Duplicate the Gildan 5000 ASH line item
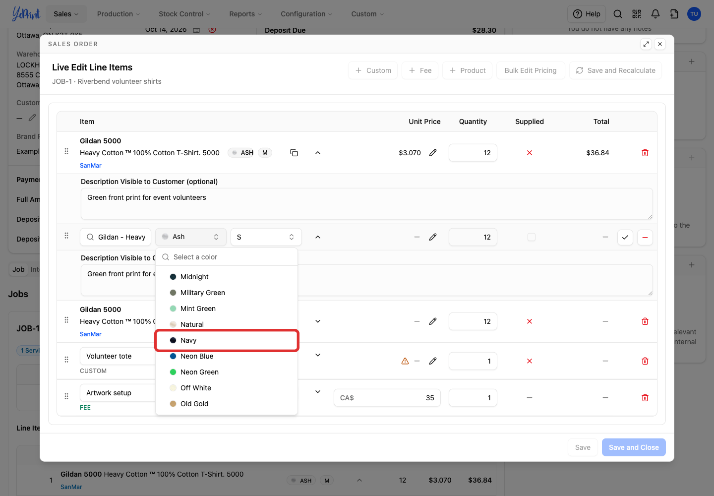This screenshot has width=714, height=496. point(294,153)
